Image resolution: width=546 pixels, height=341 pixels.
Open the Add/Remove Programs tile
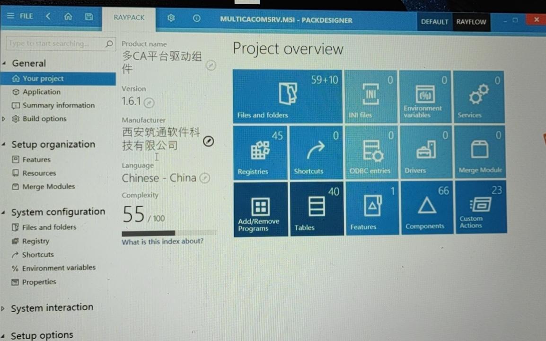260,209
